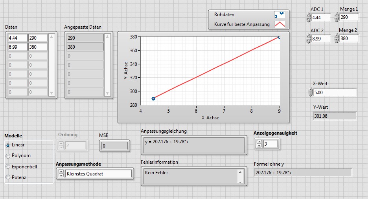Screen dimensions: 368x199
Task: Click the Anzeigegenauigkeit stepper arrows
Action: click(x=259, y=144)
